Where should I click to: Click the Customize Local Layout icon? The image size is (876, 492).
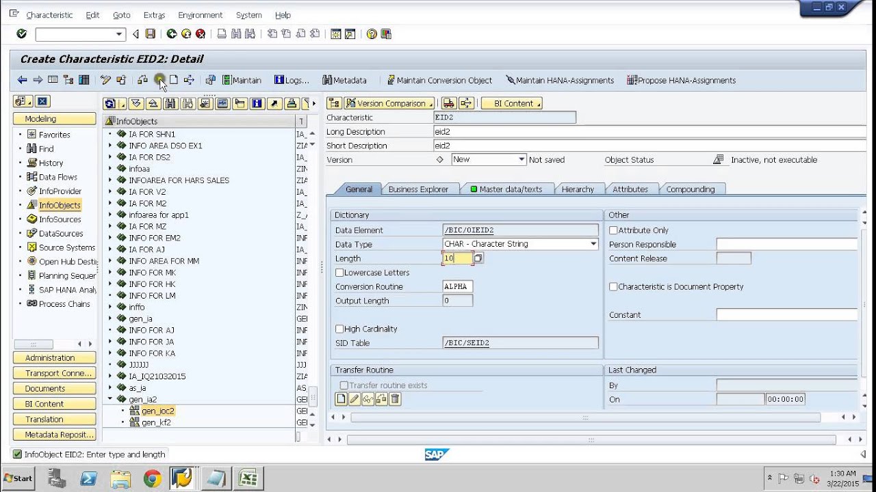point(387,33)
